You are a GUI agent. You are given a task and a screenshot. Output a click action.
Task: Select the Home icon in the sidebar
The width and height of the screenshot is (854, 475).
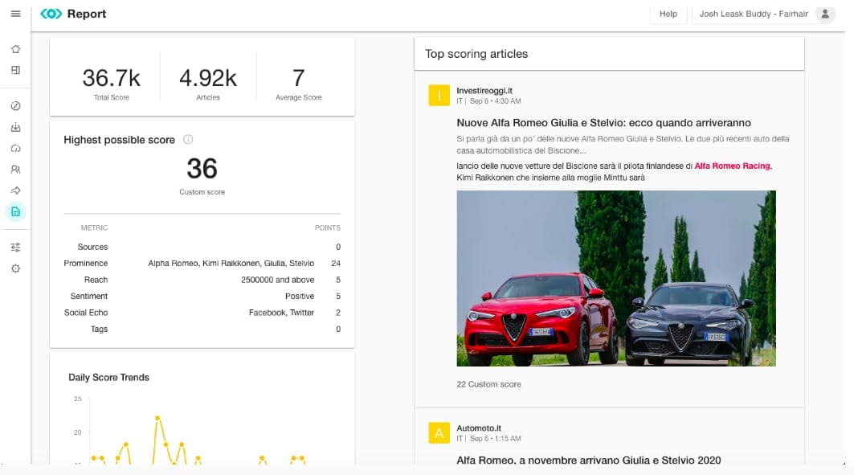pyautogui.click(x=15, y=49)
